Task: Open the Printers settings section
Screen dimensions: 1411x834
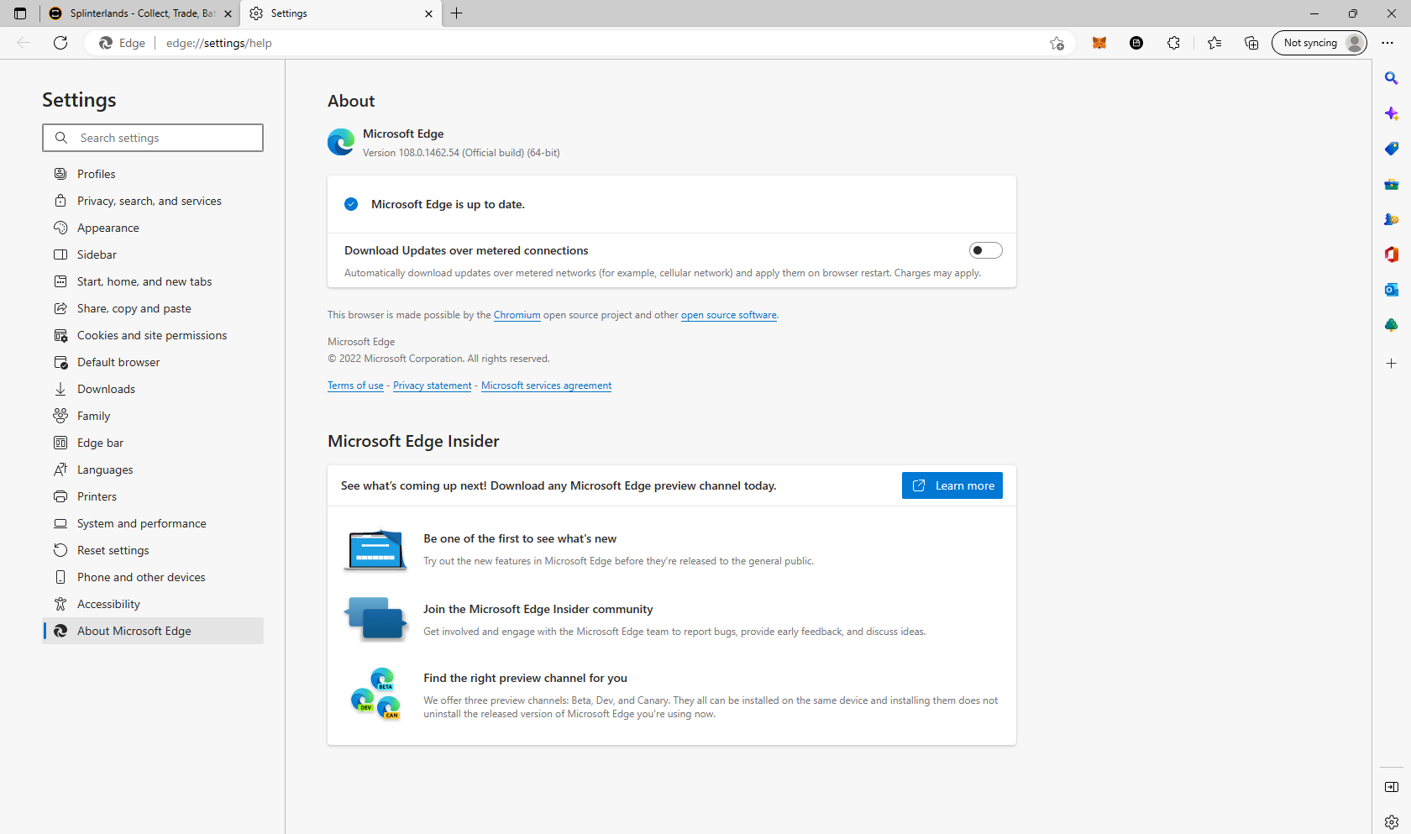Action: pos(153,496)
